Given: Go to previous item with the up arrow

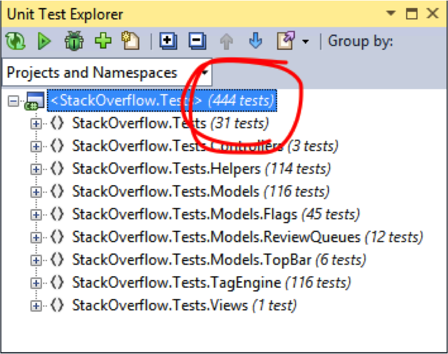Looking at the screenshot, I should tap(226, 41).
